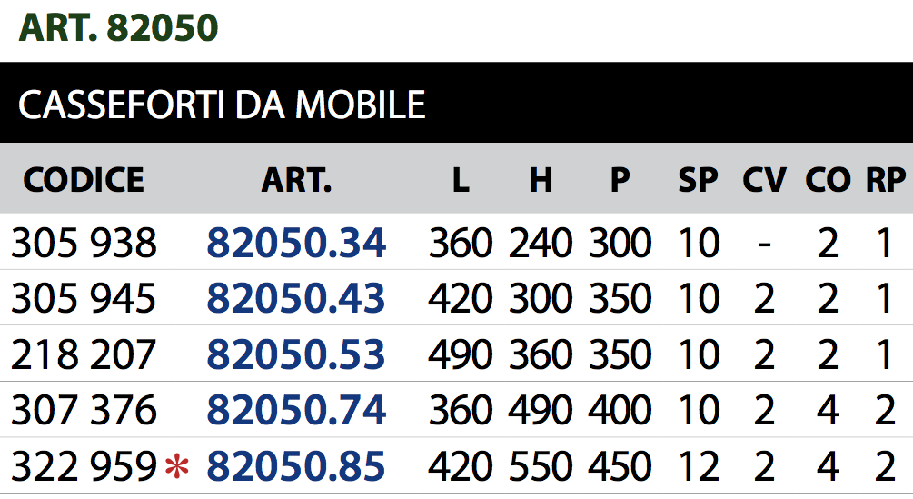Click the red asterisk beside 322 959
The width and height of the screenshot is (913, 499).
[x=176, y=467]
